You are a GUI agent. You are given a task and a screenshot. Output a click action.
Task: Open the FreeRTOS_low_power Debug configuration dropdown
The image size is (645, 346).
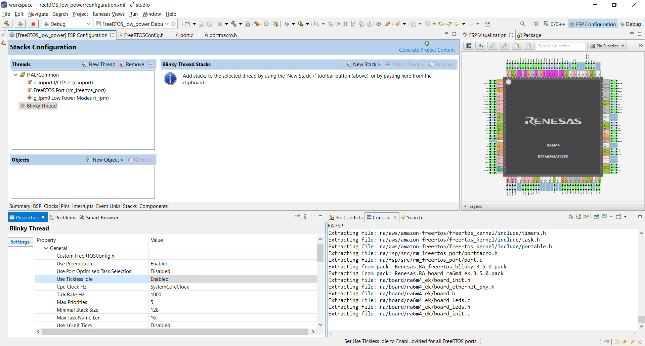[167, 24]
